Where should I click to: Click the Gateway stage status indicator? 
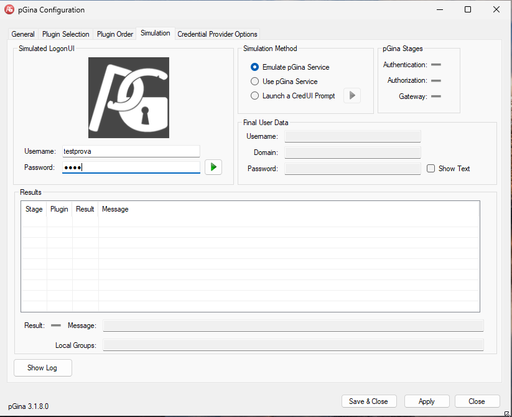pyautogui.click(x=436, y=96)
